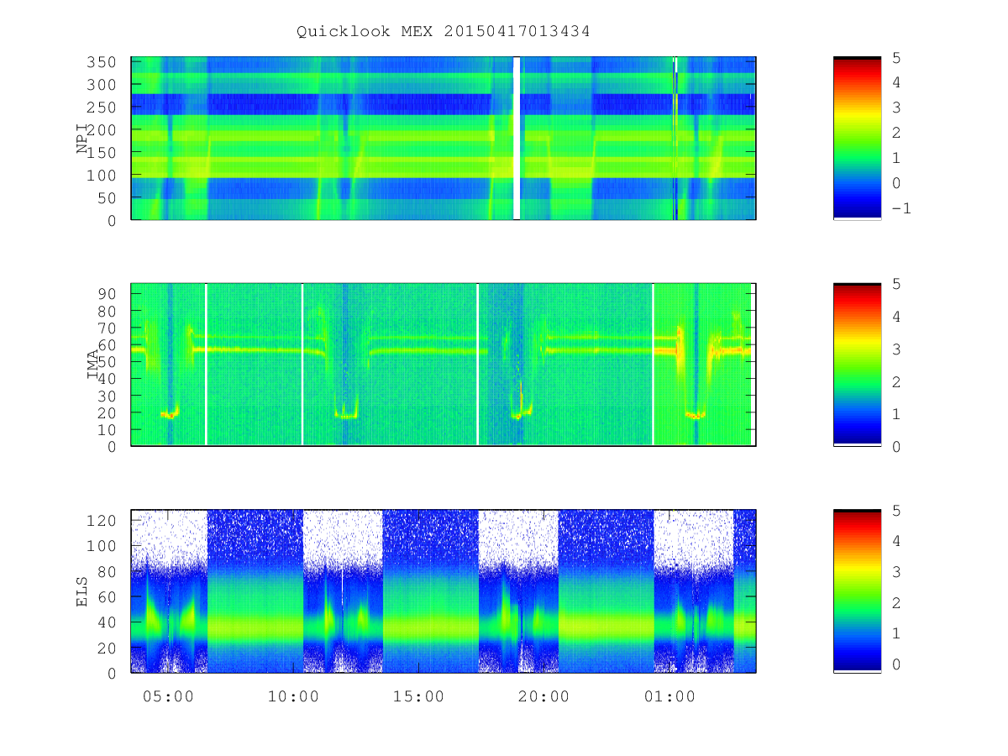Click the -1 label on NPI colorbar
The height and width of the screenshot is (756, 1008).
click(x=900, y=208)
